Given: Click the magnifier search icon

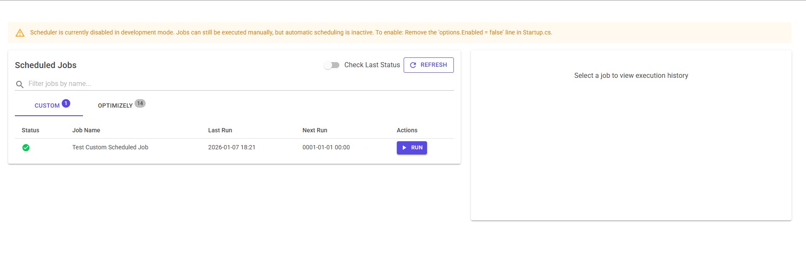Looking at the screenshot, I should [x=20, y=84].
